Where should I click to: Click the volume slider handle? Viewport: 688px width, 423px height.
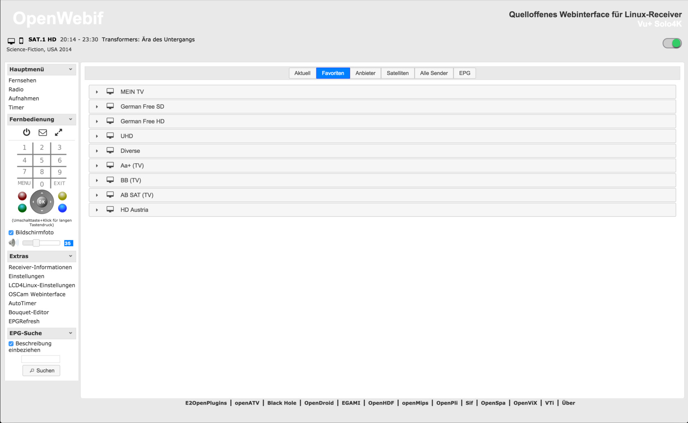click(36, 243)
